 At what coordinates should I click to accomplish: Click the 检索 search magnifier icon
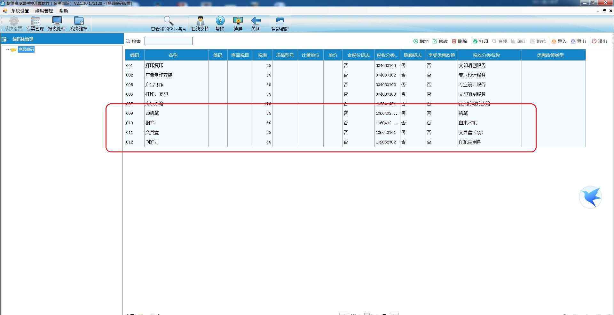(128, 41)
